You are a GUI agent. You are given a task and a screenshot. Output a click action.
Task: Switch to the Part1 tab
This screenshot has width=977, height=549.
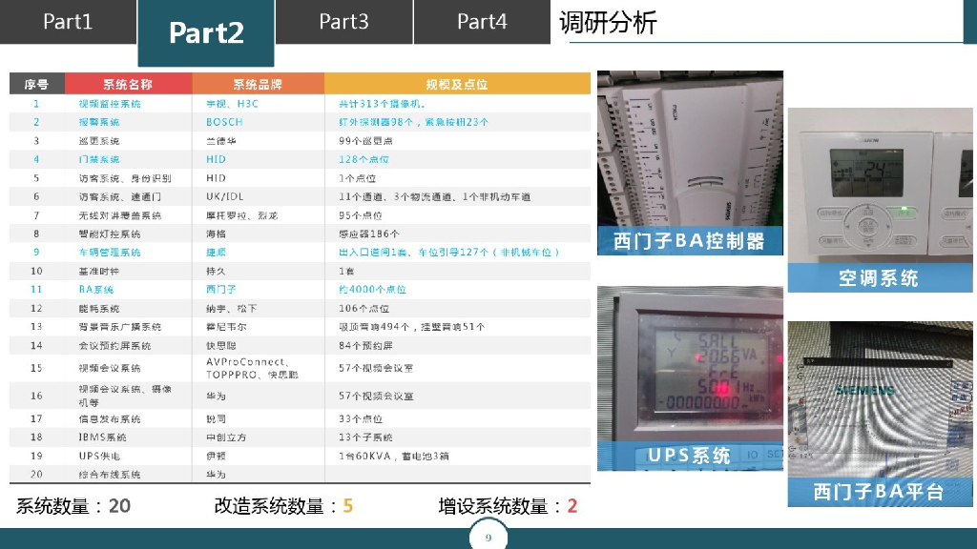coord(69,22)
